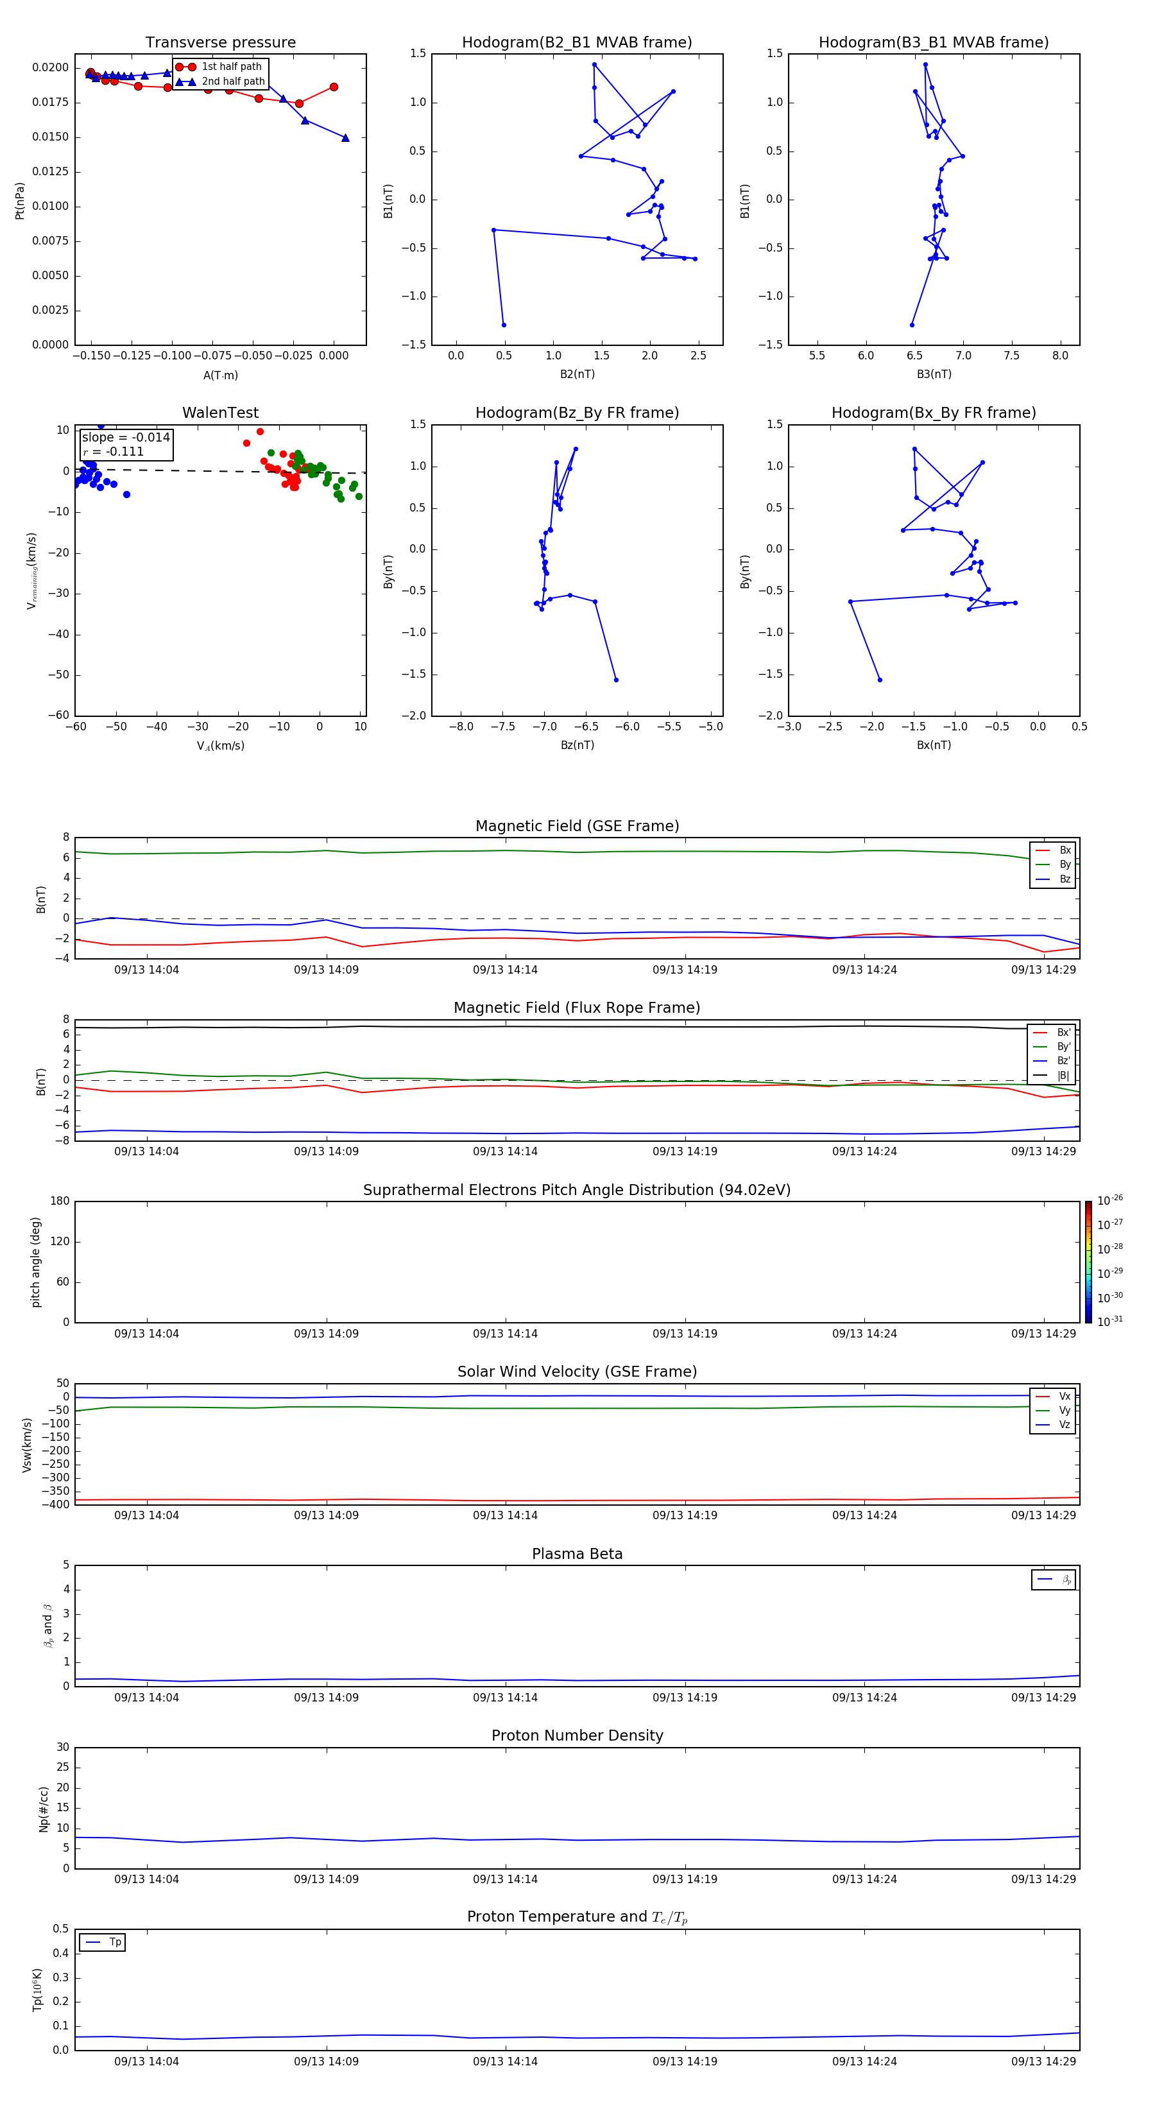Screen dimensions: 1155x2118
Task: Select the "2nd half path" legend entry
Action: click(220, 82)
